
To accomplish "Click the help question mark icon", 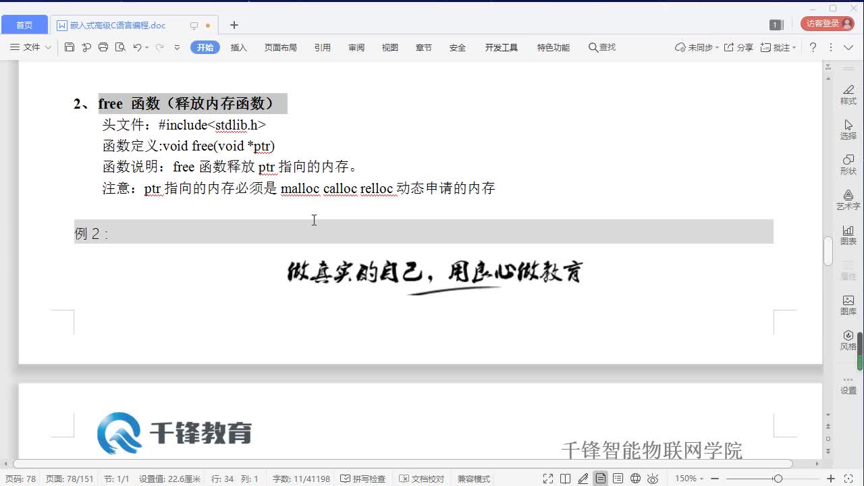I will [813, 47].
